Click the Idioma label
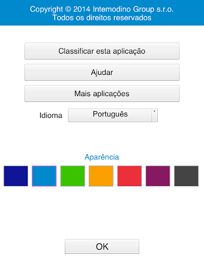This screenshot has width=204, height=272. click(51, 115)
